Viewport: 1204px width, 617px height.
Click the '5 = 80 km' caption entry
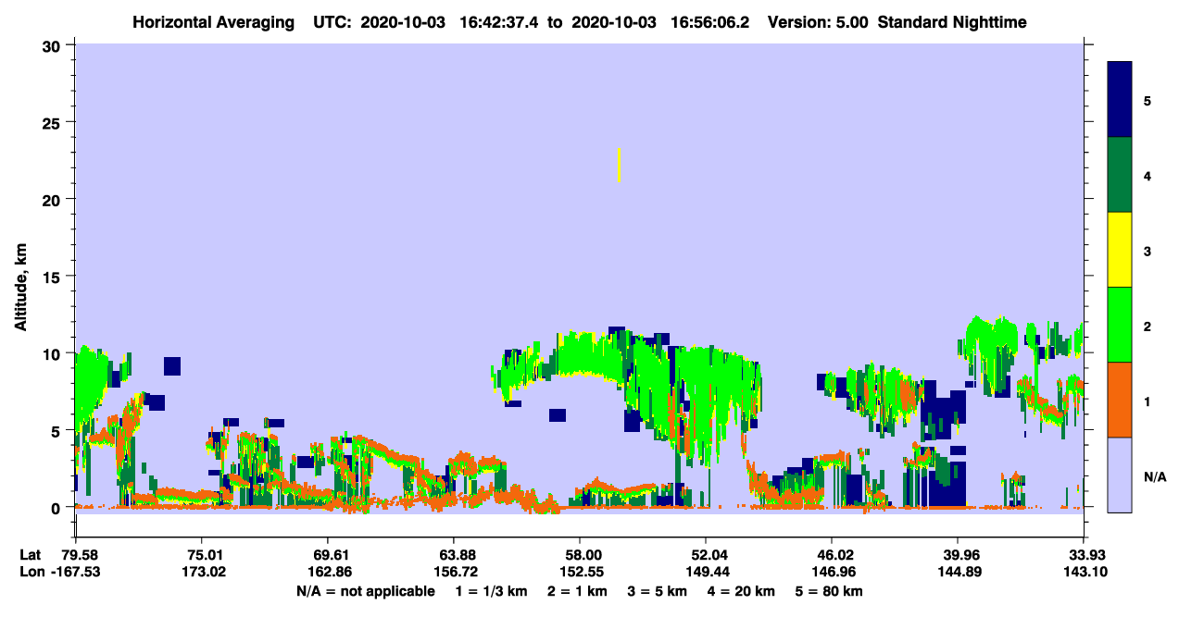coord(828,591)
